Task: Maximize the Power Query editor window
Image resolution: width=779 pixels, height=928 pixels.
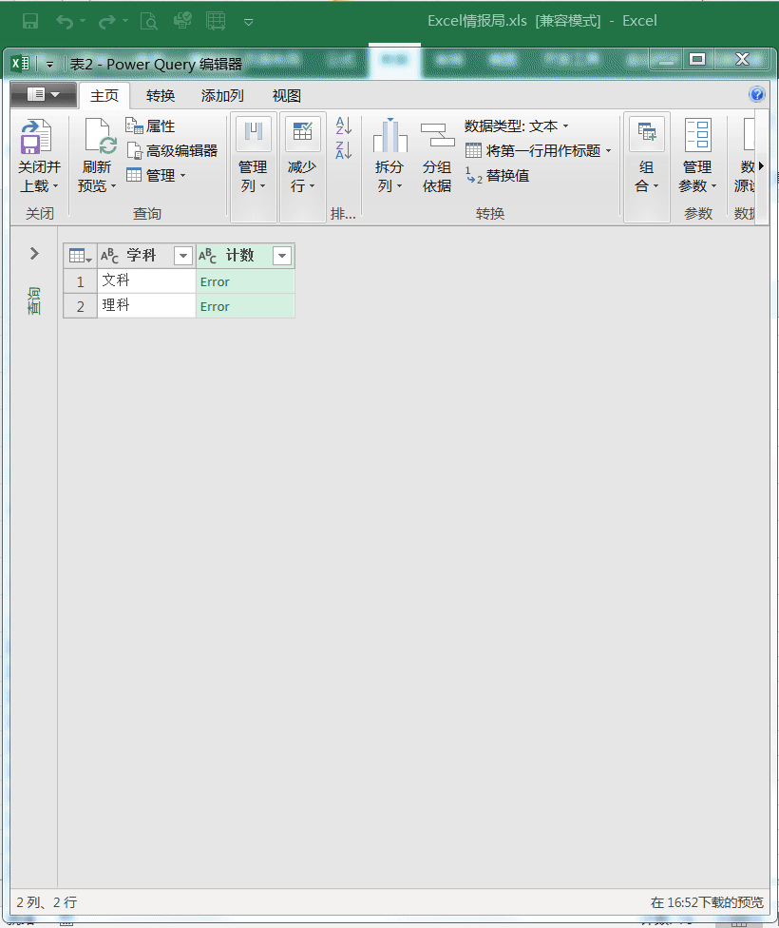Action: coord(697,59)
